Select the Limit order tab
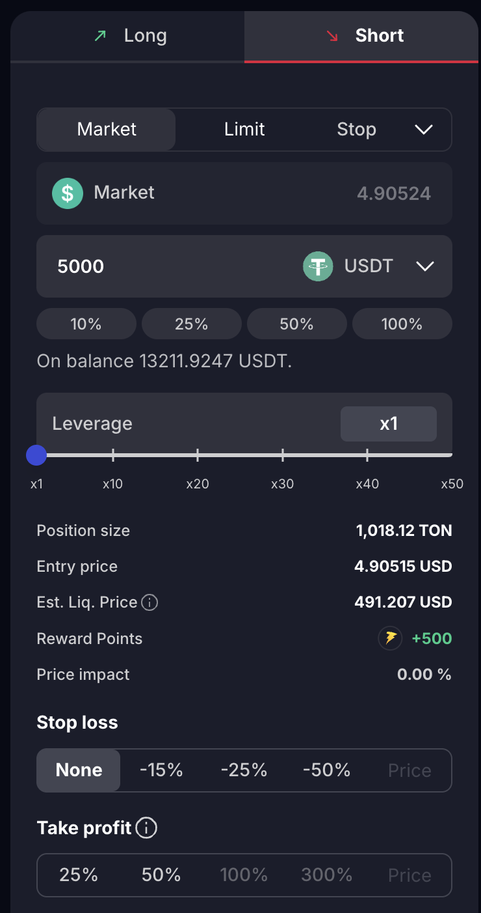 [x=244, y=130]
